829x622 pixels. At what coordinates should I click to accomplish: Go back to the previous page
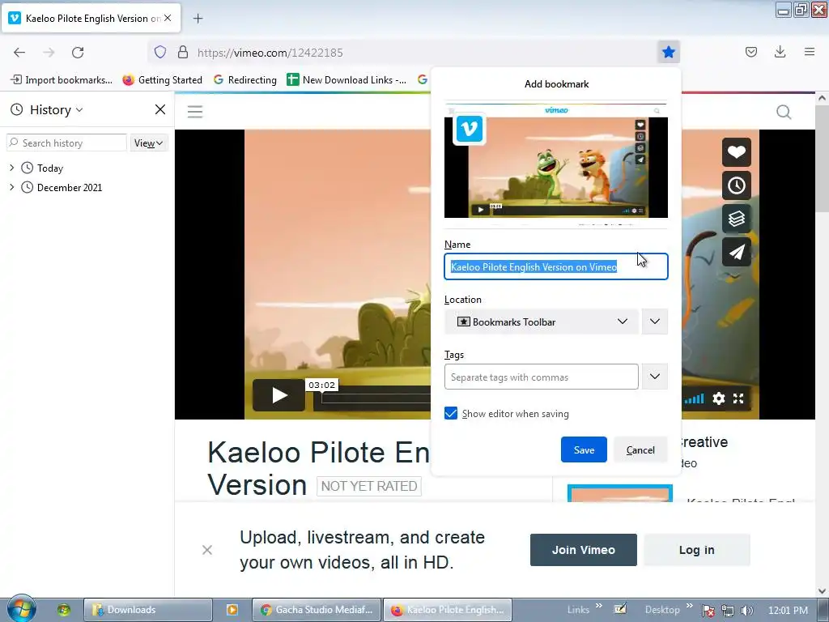pos(19,52)
